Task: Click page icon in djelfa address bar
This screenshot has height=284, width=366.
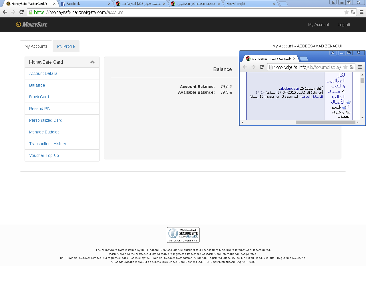Action: (271, 67)
